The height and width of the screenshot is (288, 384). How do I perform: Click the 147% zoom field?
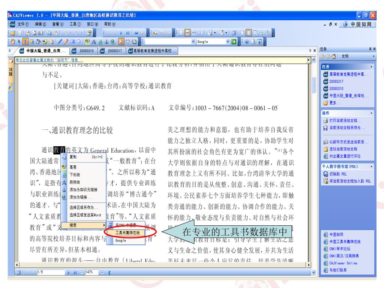coord(91,272)
